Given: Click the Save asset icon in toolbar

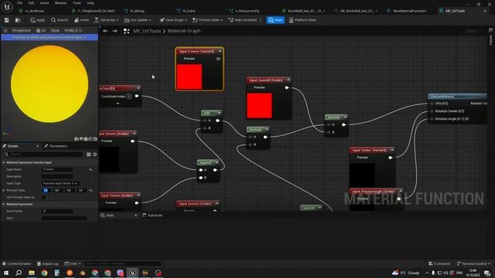Looking at the screenshot, I should pyautogui.click(x=7, y=20).
